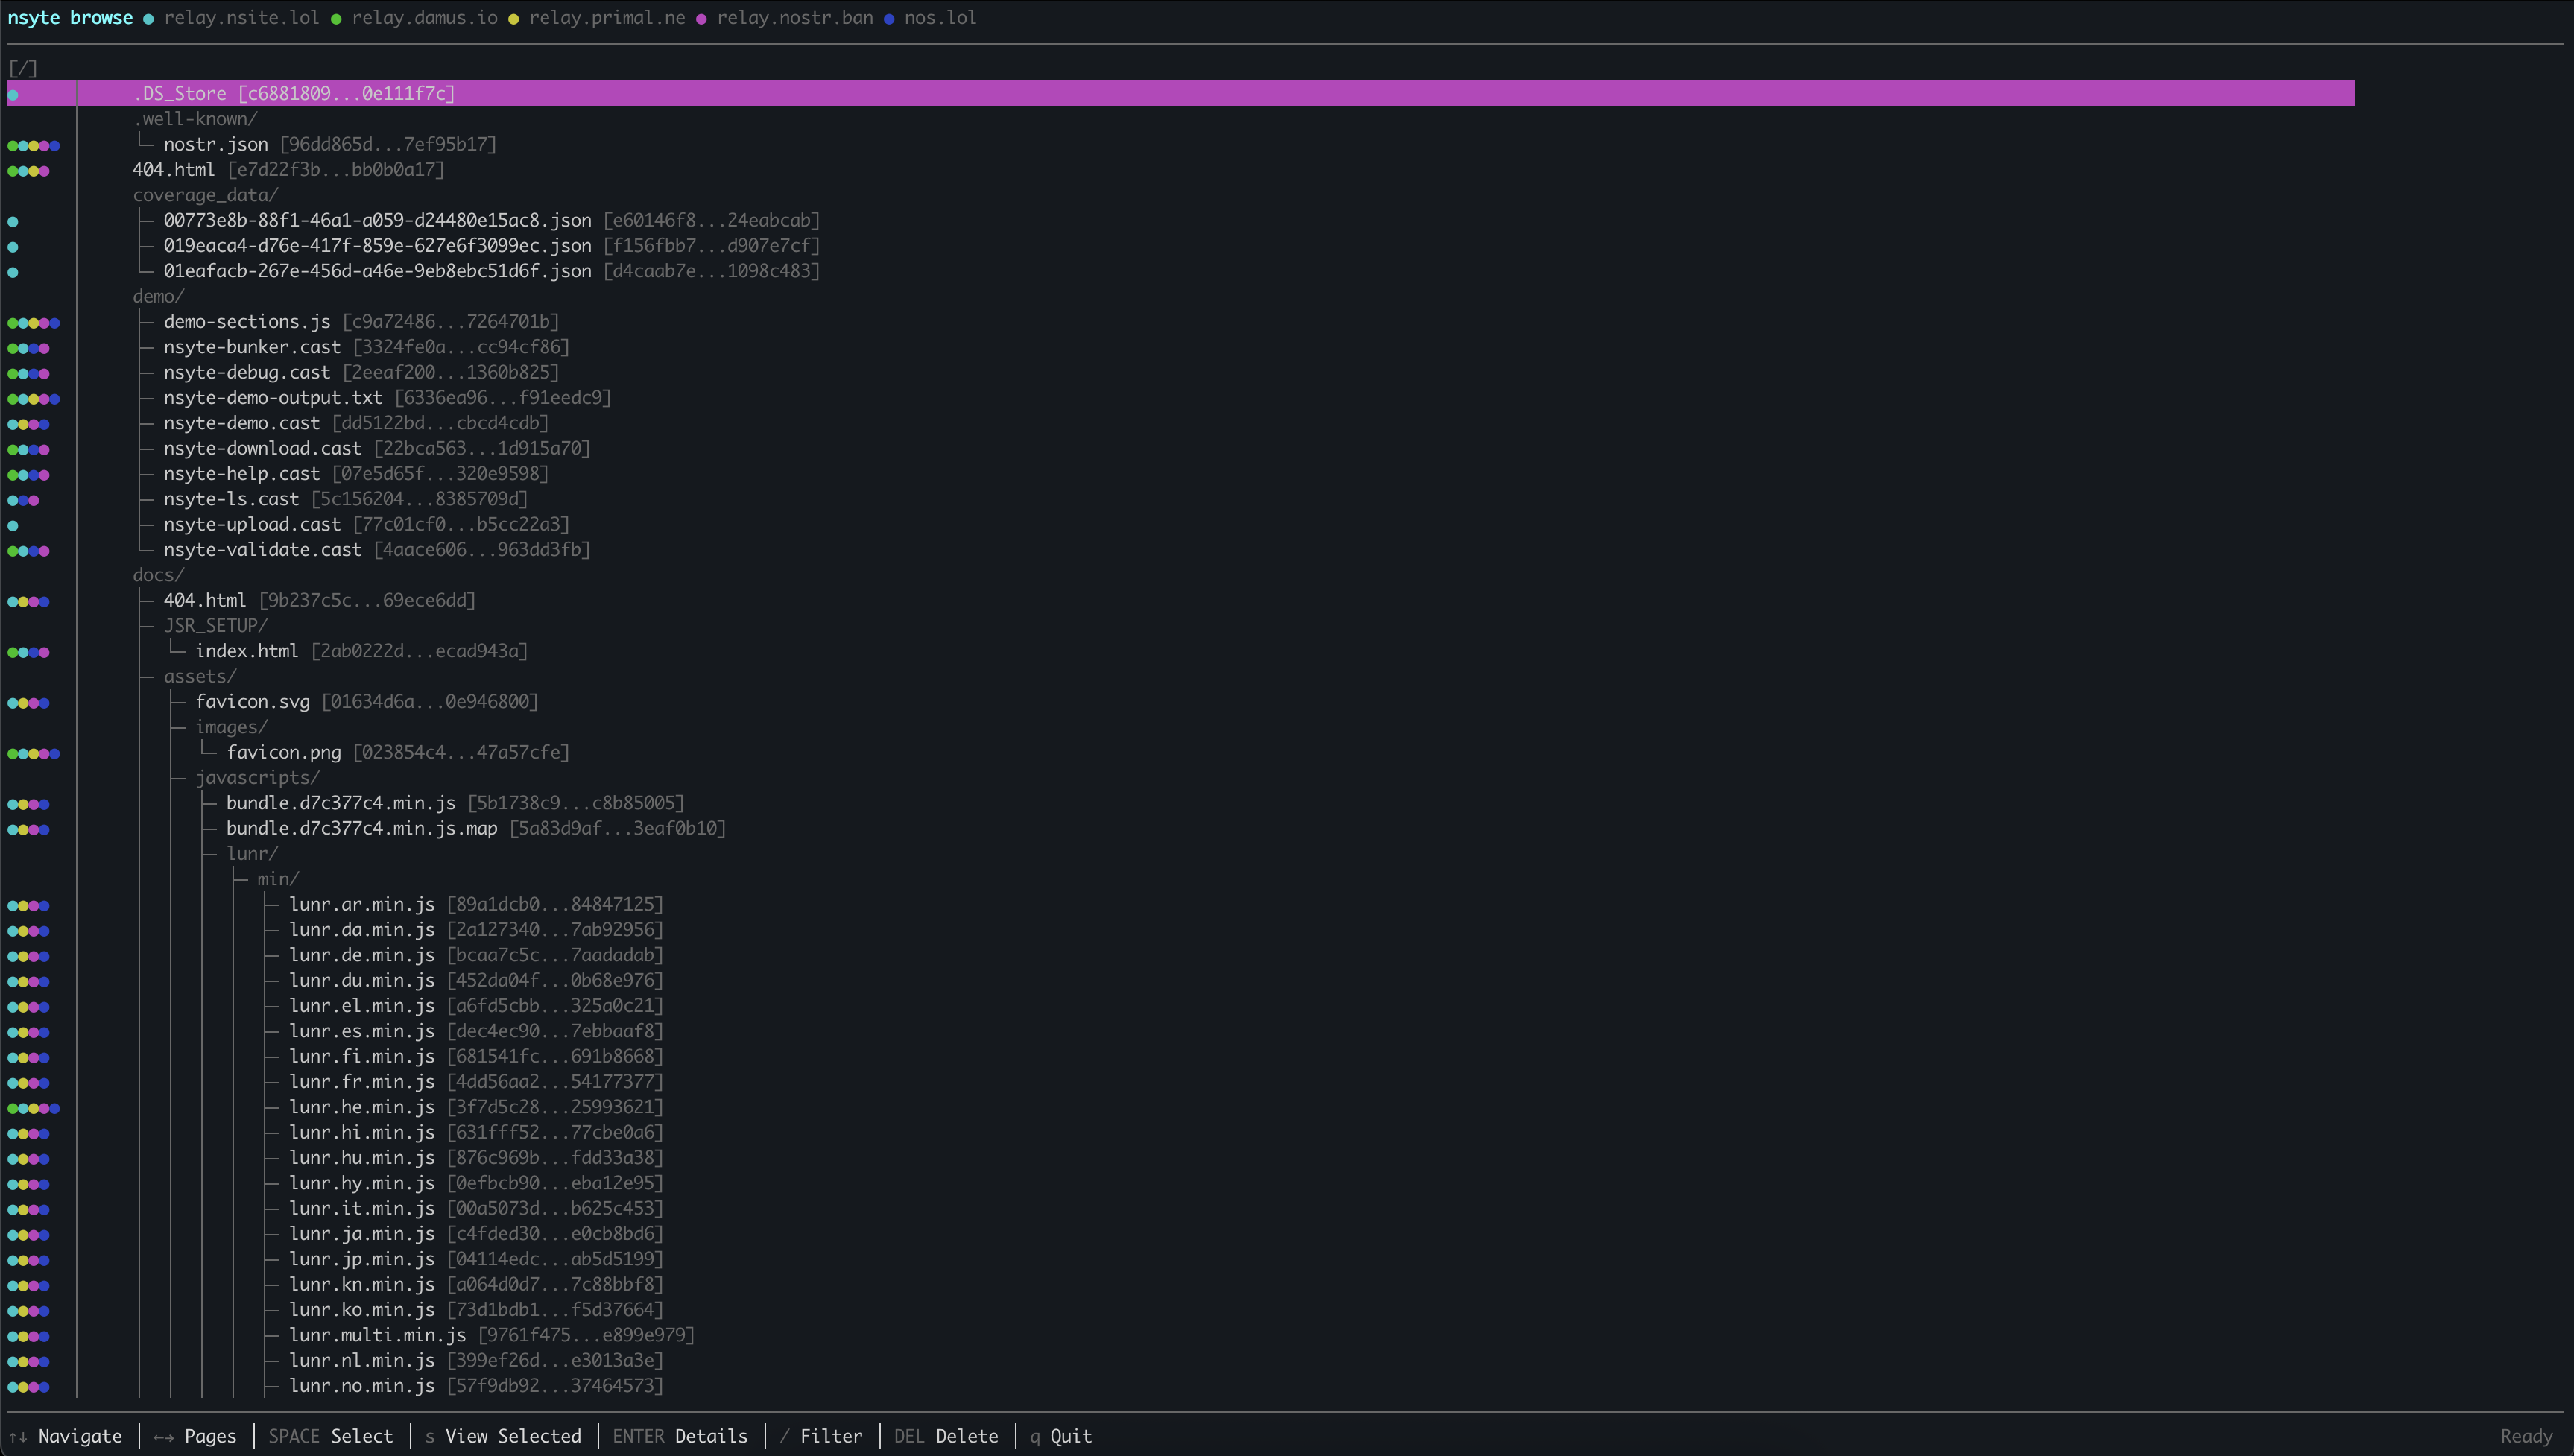Click Quit shortcut in footer
This screenshot has height=1456, width=2574.
[x=1061, y=1437]
